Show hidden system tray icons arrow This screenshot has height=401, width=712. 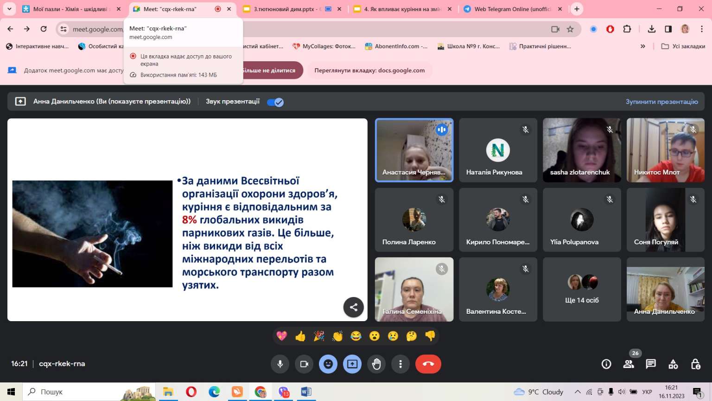(x=578, y=392)
